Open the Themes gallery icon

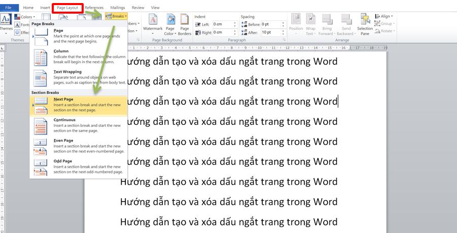click(x=6, y=19)
